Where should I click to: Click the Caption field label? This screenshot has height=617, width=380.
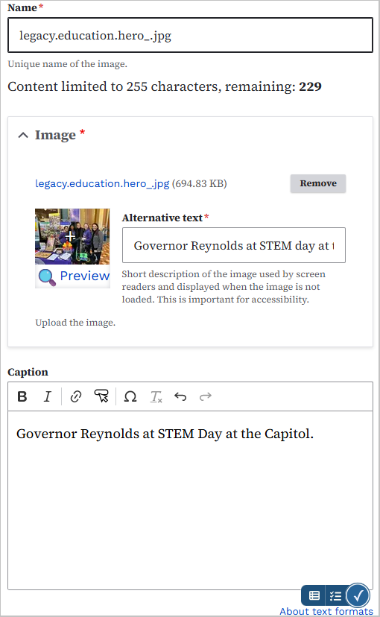tap(28, 372)
